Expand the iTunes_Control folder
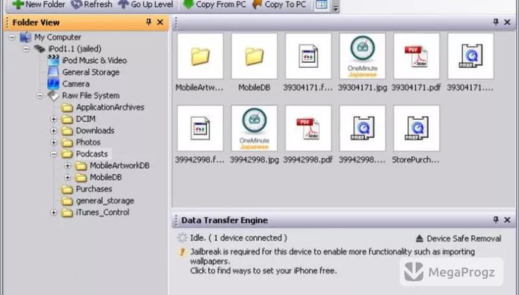The width and height of the screenshot is (519, 295). (54, 212)
